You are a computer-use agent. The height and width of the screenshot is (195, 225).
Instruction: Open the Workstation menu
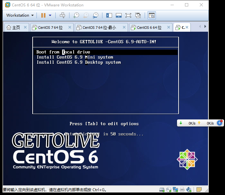[x=20, y=15]
